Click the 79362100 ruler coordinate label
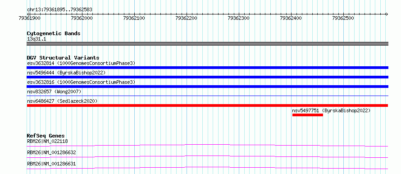This screenshot has height=174, width=401. pos(134,18)
